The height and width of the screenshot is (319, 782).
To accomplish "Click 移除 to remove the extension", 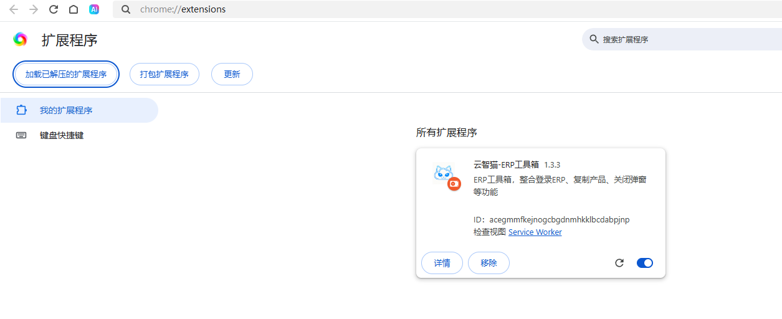I will [489, 263].
